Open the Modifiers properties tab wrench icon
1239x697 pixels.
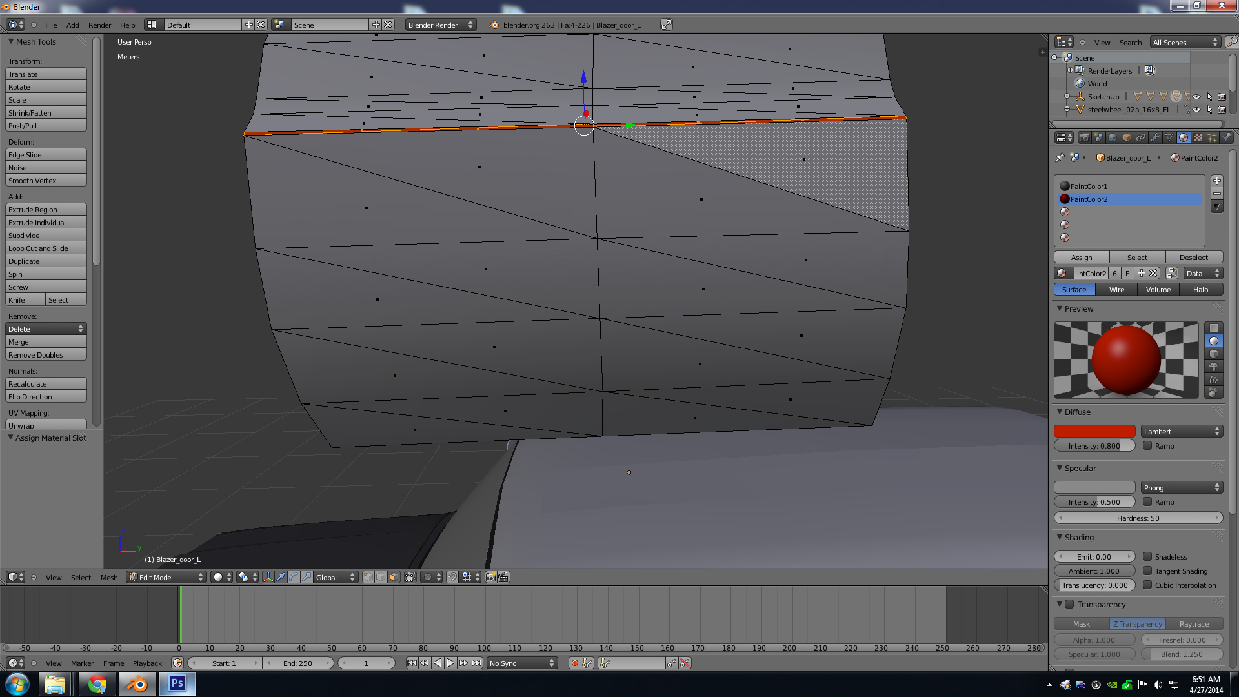1155,137
